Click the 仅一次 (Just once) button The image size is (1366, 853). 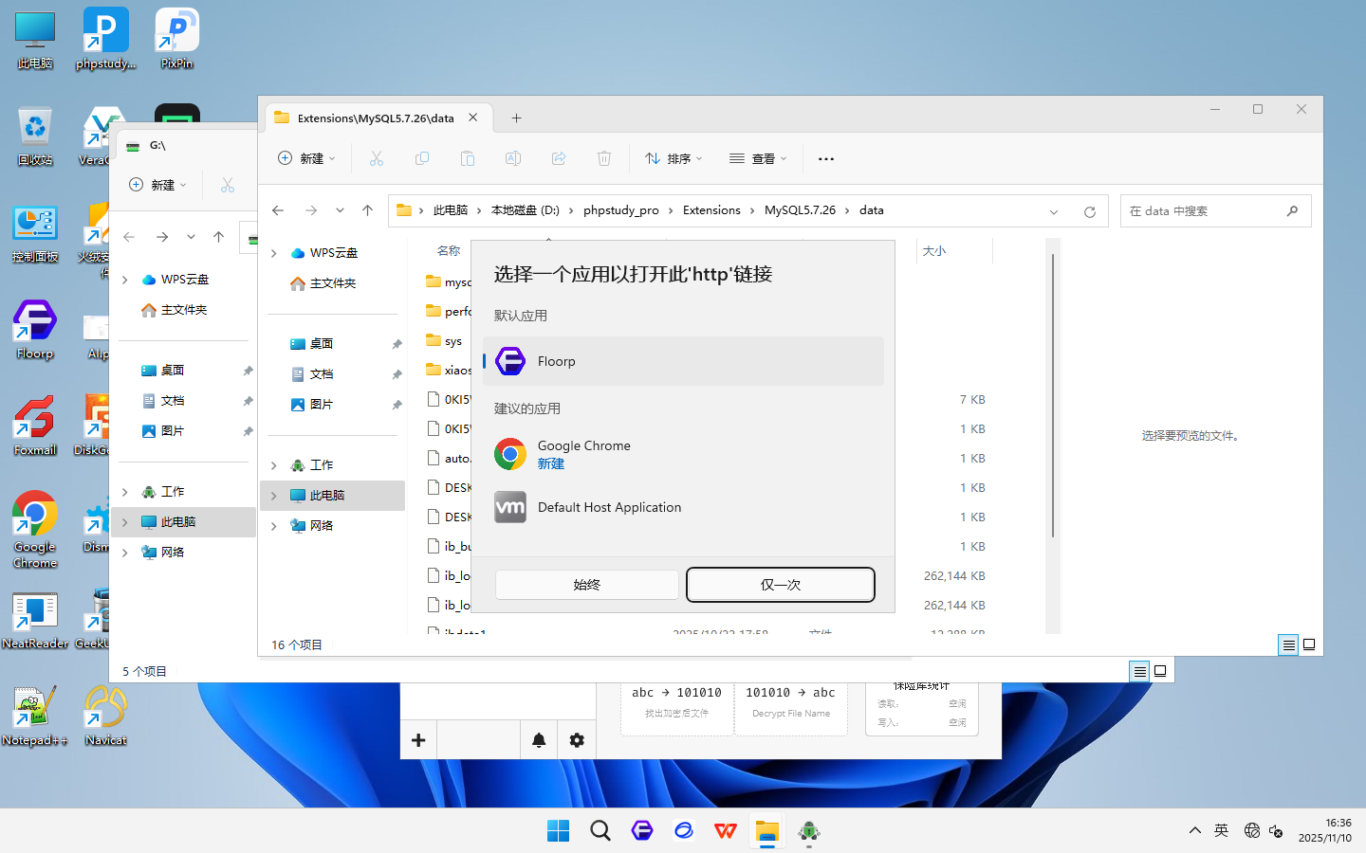pyautogui.click(x=780, y=585)
